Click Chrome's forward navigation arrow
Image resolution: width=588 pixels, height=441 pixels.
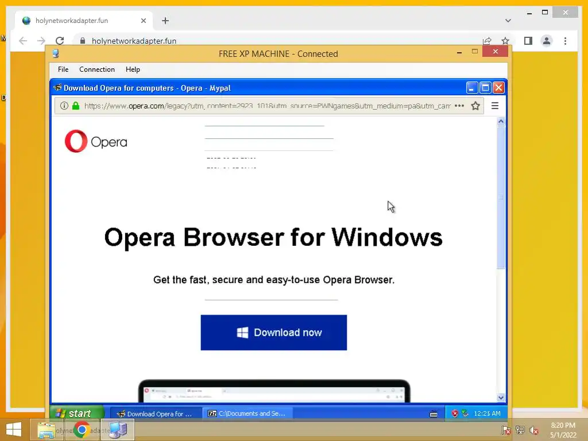tap(41, 41)
